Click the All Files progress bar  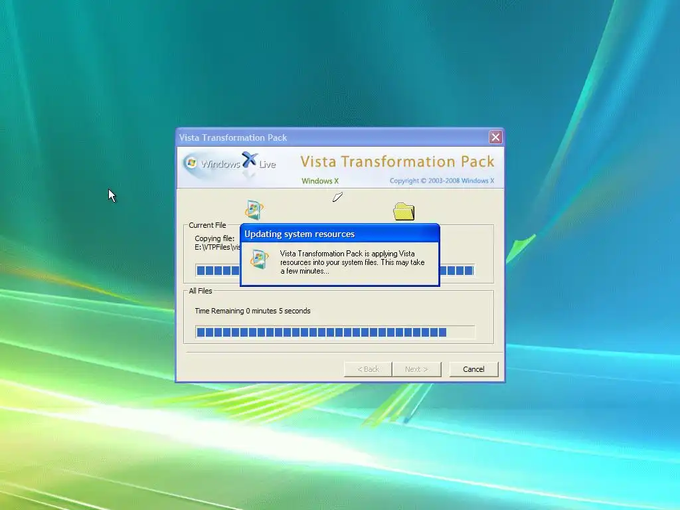[335, 332]
